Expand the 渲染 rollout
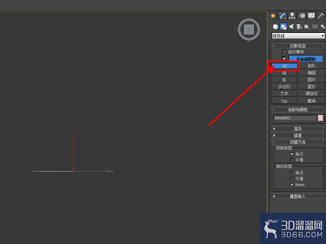Image resolution: width=326 pixels, height=244 pixels. point(298,129)
